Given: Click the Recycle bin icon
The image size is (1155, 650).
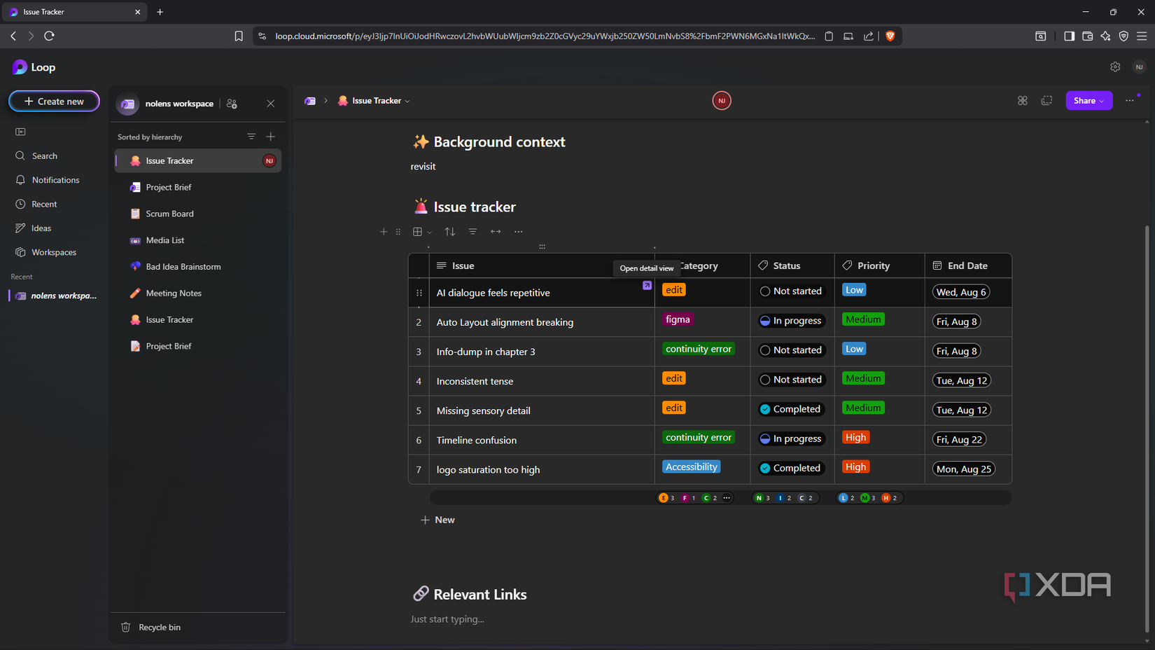Looking at the screenshot, I should (x=126, y=627).
